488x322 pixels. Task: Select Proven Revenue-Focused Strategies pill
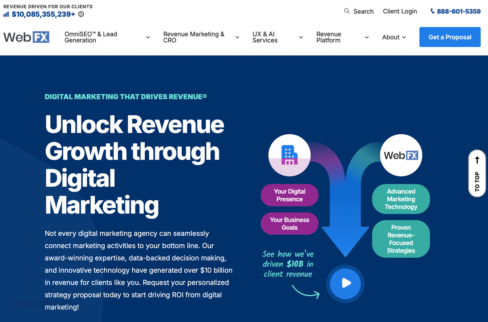pyautogui.click(x=401, y=239)
